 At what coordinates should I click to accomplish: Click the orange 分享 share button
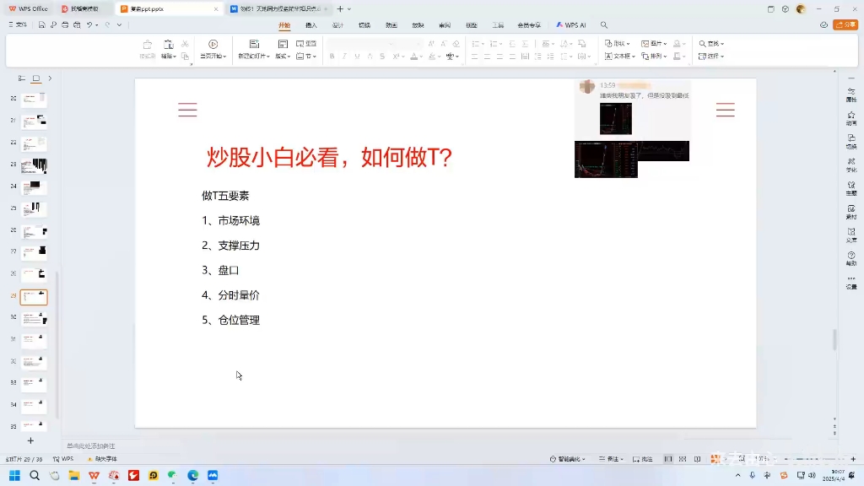point(845,24)
